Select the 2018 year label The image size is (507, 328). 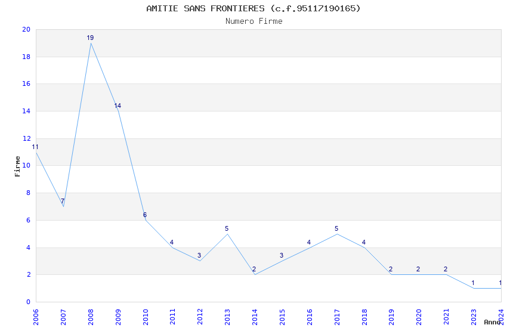coord(364,317)
